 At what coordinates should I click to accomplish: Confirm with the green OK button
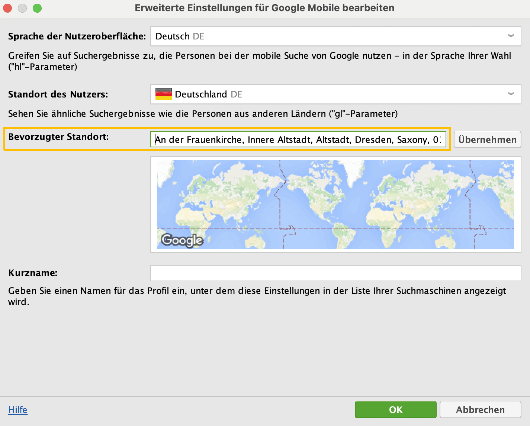[x=396, y=410]
